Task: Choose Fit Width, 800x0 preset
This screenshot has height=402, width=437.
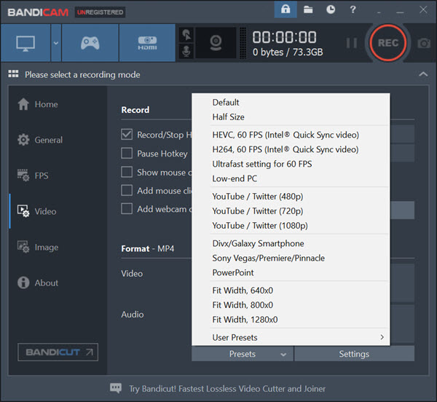Action: (291, 304)
